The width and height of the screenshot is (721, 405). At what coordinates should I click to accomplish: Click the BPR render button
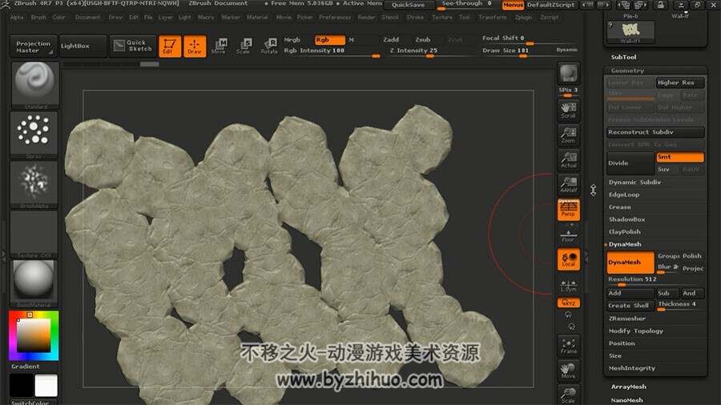tap(568, 74)
